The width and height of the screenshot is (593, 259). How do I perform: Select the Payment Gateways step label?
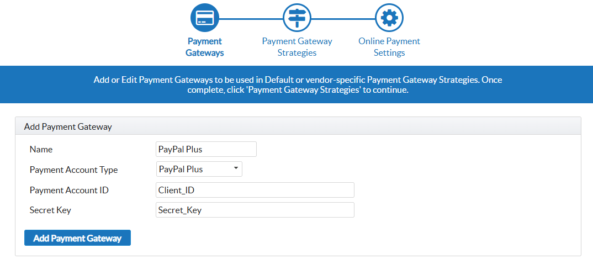pos(205,47)
